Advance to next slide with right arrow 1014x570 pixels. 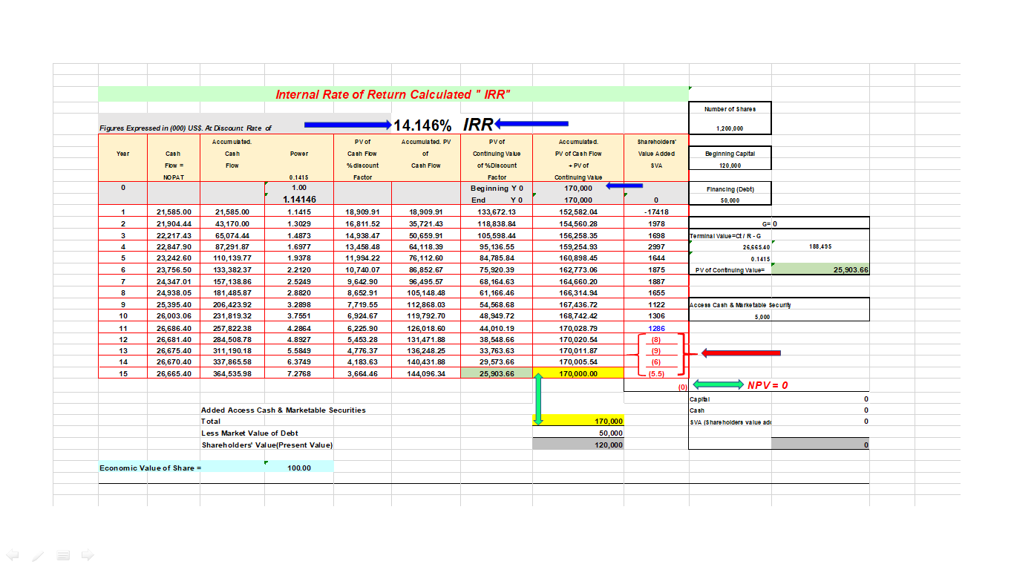click(x=88, y=554)
